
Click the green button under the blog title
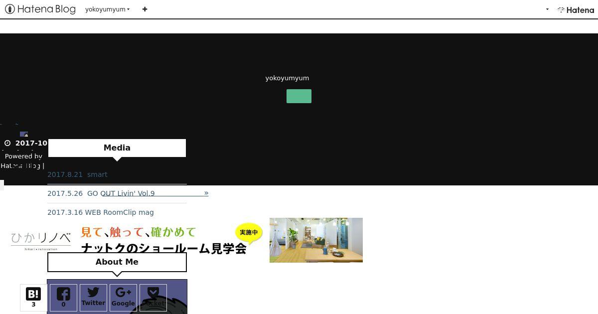click(x=299, y=96)
